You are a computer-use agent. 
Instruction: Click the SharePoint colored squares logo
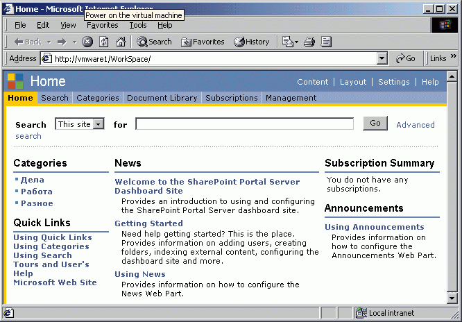[x=15, y=81]
